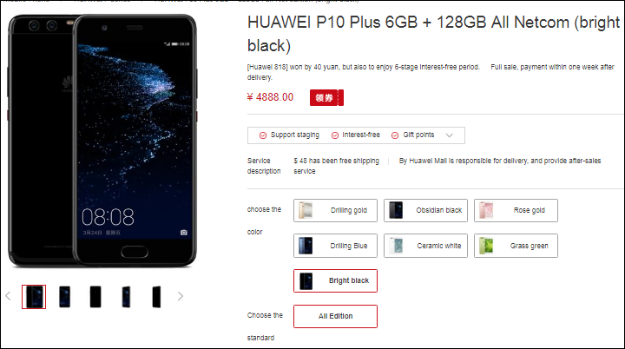View the third phone back thumbnail
Screen dimensions: 625x349
tap(95, 297)
